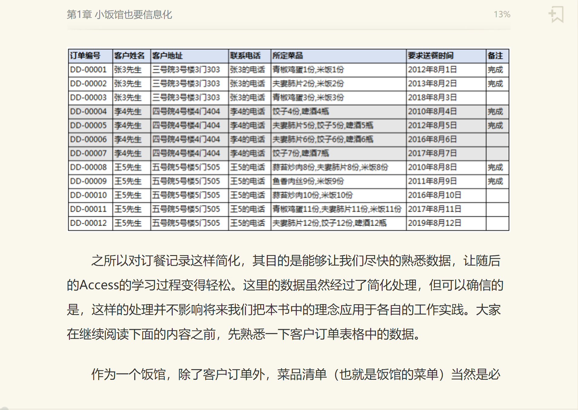578x410 pixels.
Task: Click the word 'Access' in the paragraph
Action: [99, 285]
